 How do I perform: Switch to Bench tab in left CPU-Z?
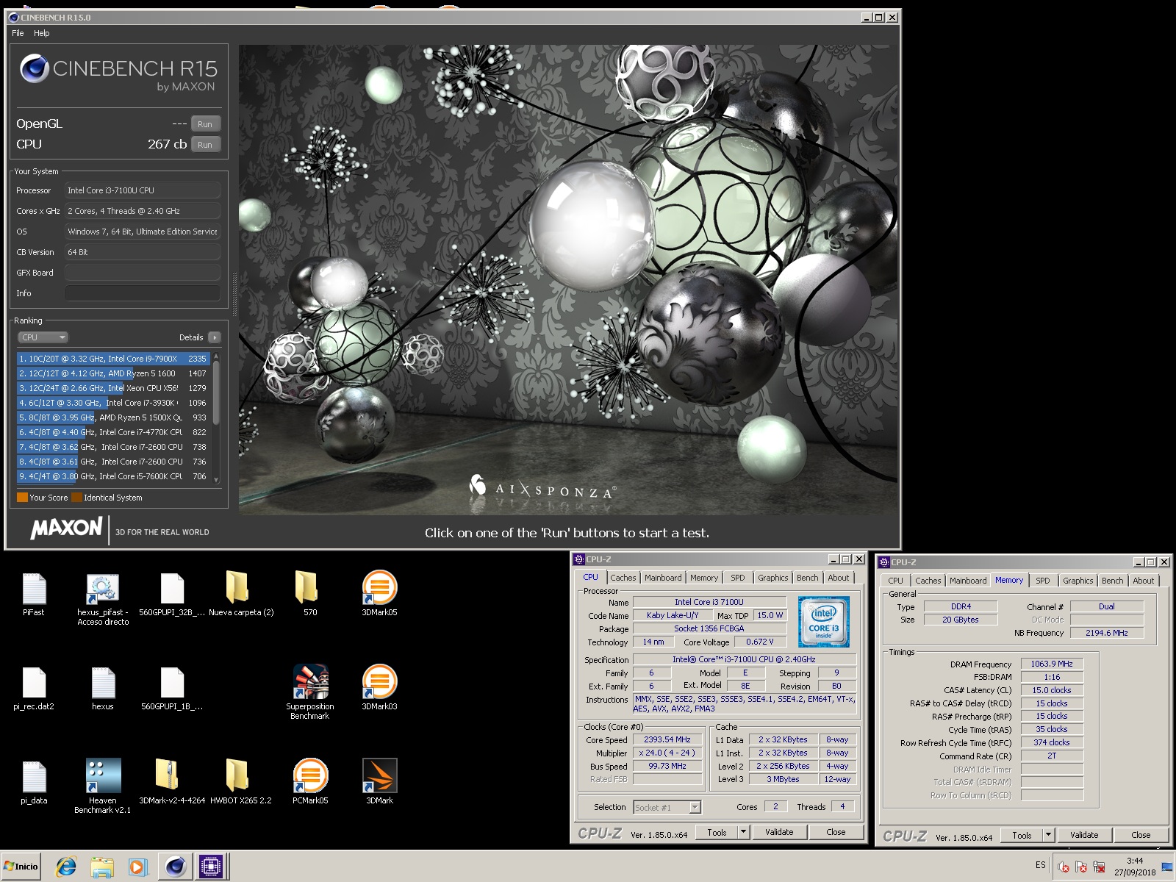pyautogui.click(x=807, y=578)
